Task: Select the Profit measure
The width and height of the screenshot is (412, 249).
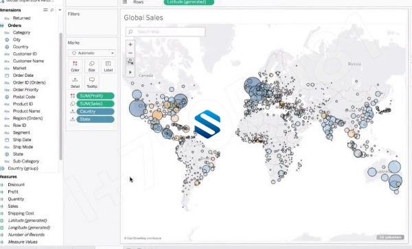Action: [13, 192]
